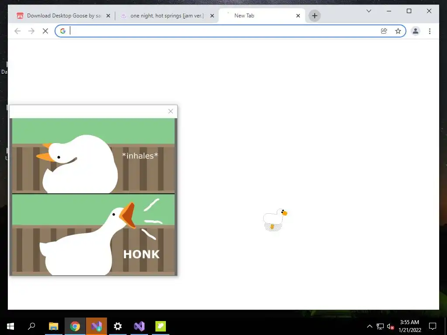Go forward to next page

click(31, 31)
